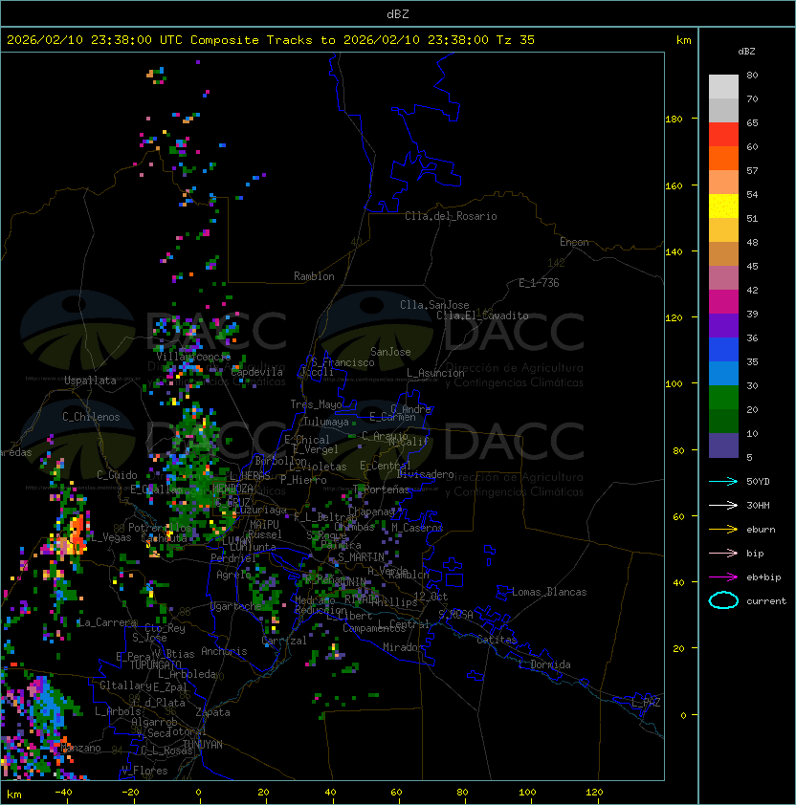Viewport: 796px width, 805px height.
Task: Click the '140' tick on the km axis
Action: tap(674, 252)
